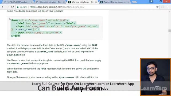Close the Forms Django documentation tab

coord(128,2)
